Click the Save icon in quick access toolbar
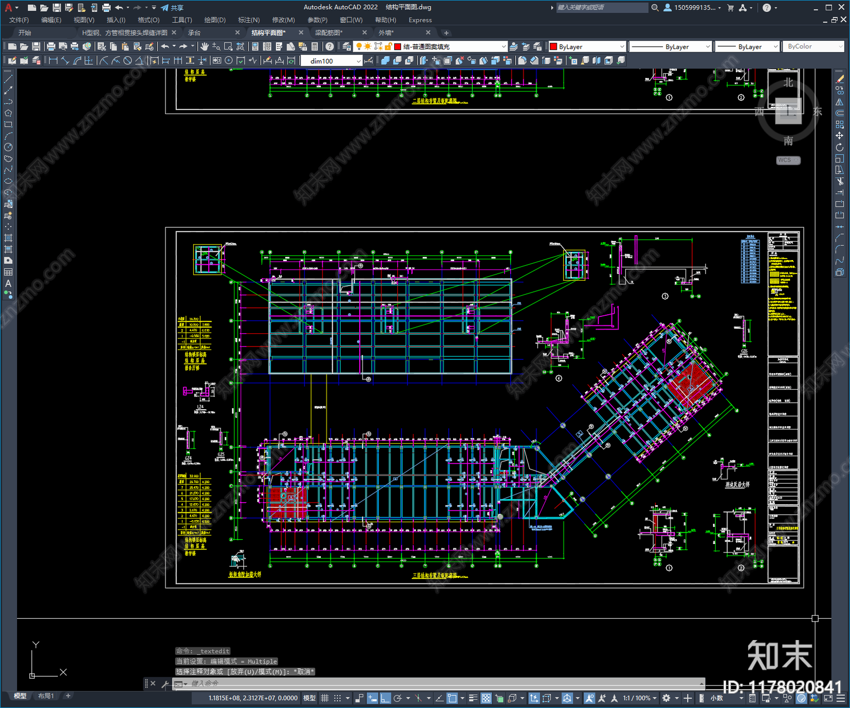Image resolution: width=850 pixels, height=708 pixels. [56, 7]
